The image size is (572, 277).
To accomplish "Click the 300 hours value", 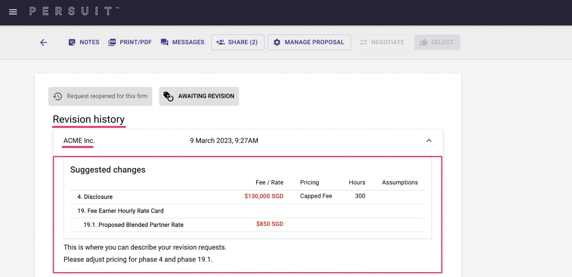I will click(360, 196).
